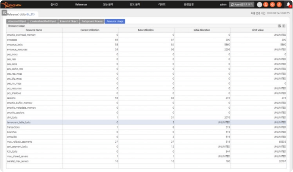Click the rightmost icon above Limit Value column

(284, 26)
